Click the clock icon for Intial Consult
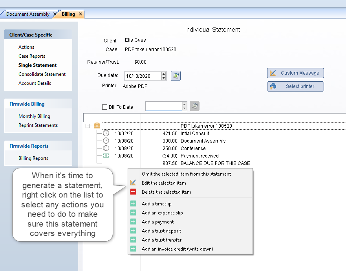This screenshot has width=346, height=271. click(106, 134)
